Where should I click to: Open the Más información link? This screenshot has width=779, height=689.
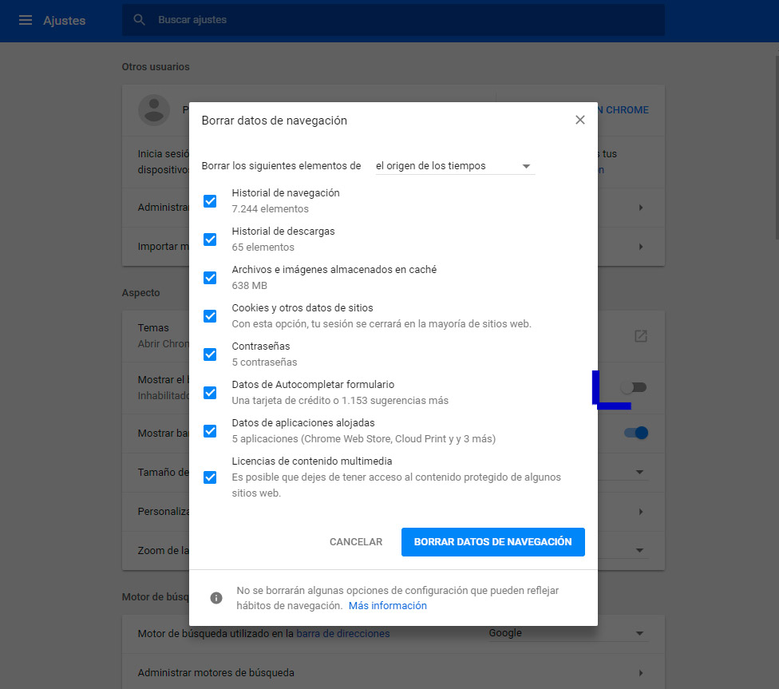(388, 605)
